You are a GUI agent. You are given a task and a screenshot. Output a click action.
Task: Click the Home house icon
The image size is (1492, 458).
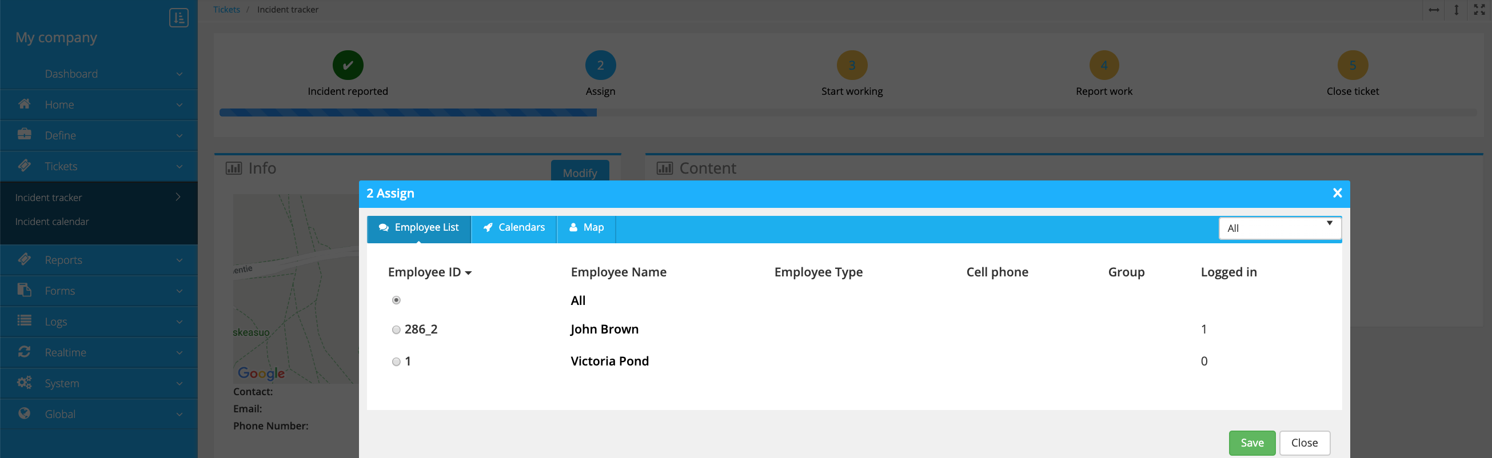[25, 104]
